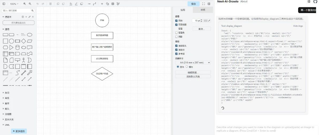Open the fill color bucket tool
The width and height of the screenshot is (319, 135).
(x=71, y=4)
